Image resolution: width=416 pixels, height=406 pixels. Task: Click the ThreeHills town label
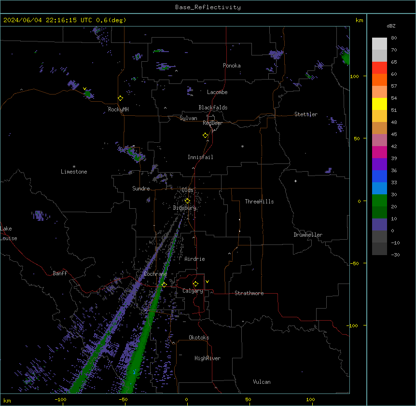[259, 202]
